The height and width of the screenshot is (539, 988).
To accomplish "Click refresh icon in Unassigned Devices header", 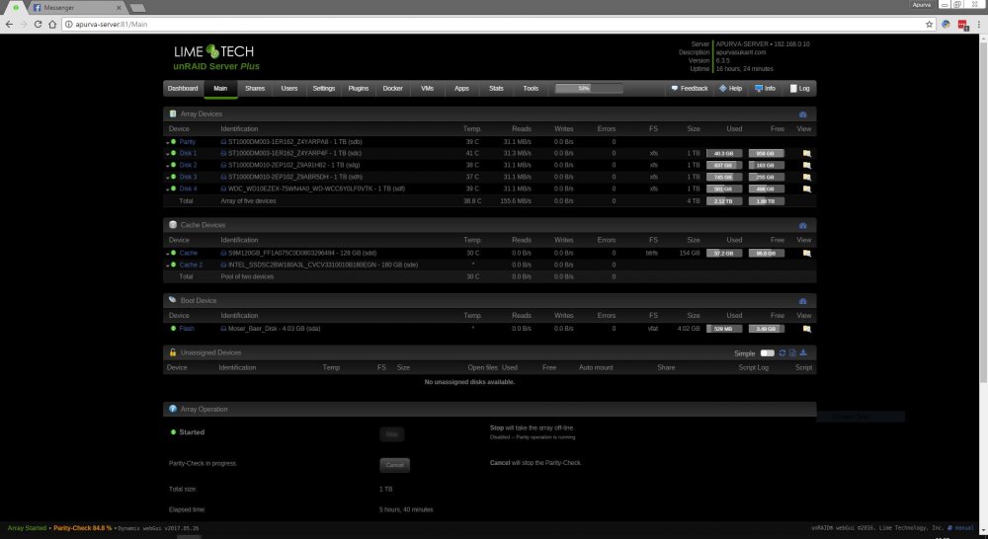I will 782,353.
